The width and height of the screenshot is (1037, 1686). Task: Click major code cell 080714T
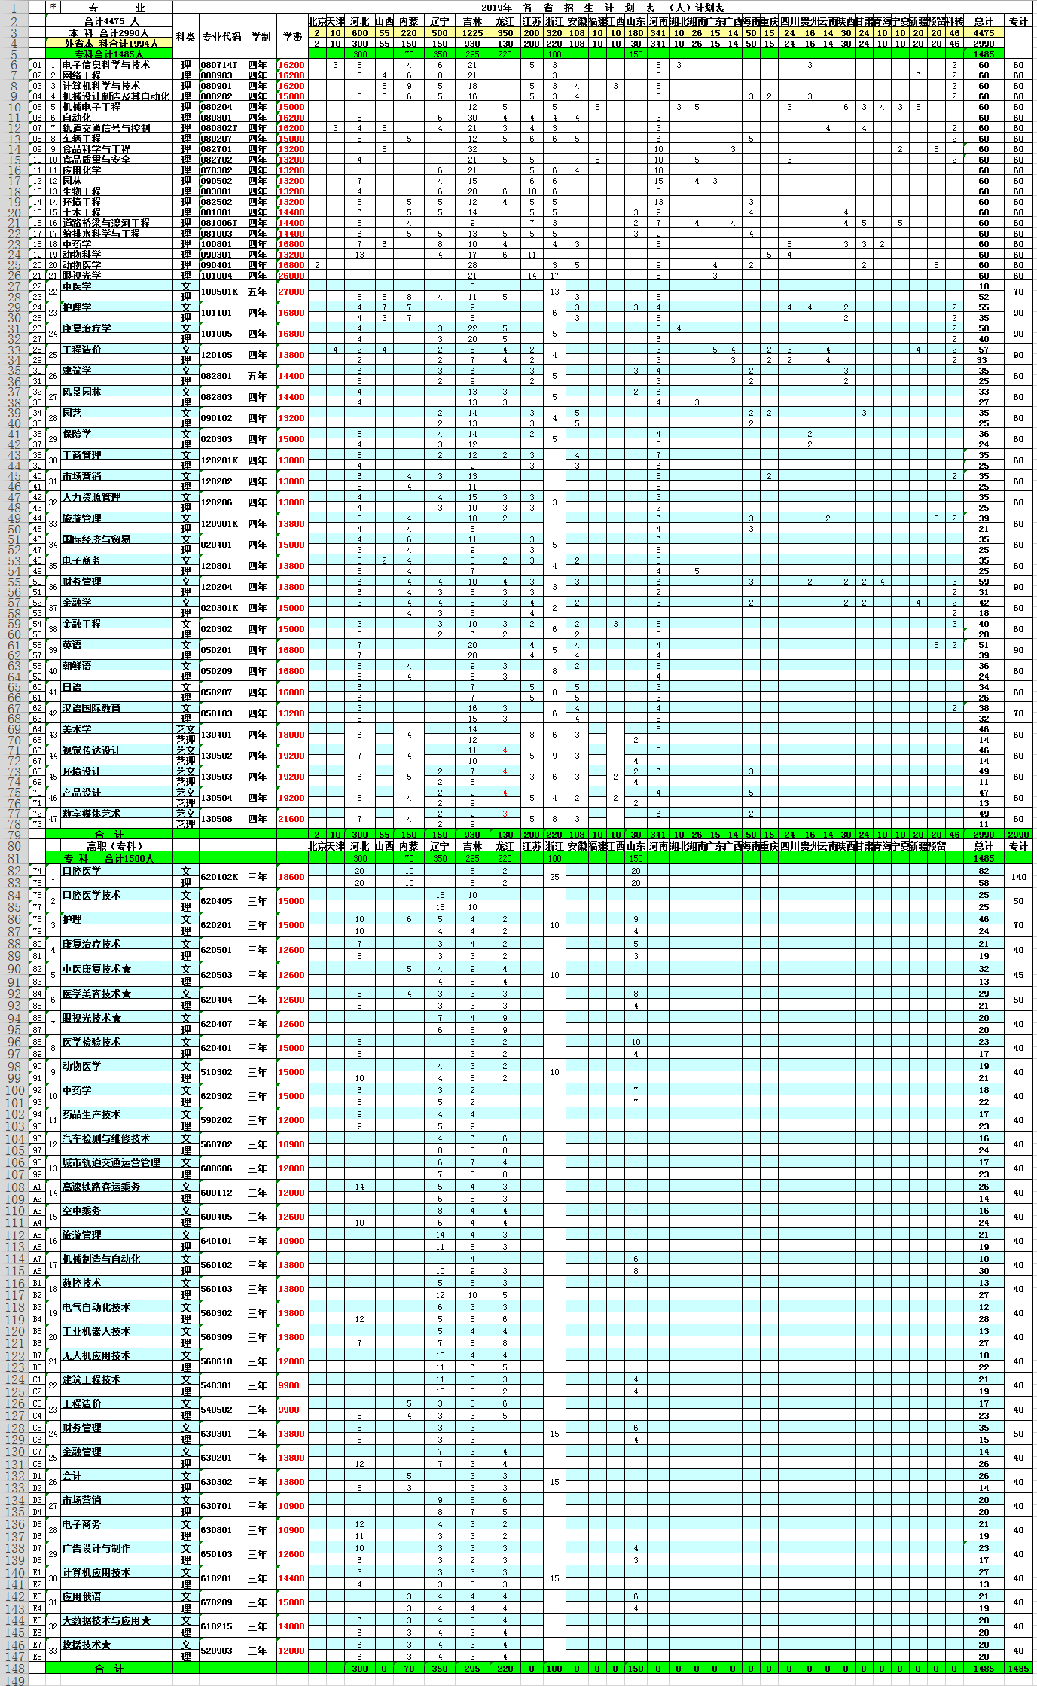(x=223, y=65)
